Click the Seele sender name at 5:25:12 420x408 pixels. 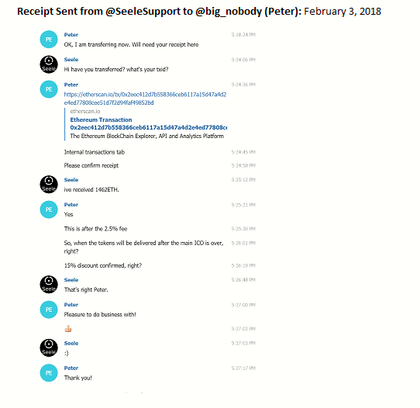(x=71, y=180)
